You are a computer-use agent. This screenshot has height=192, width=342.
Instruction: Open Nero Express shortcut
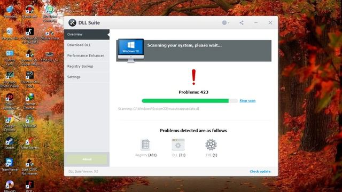(30, 143)
